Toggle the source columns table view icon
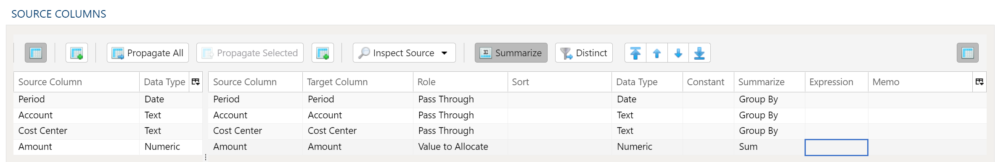998x162 pixels. pyautogui.click(x=36, y=53)
